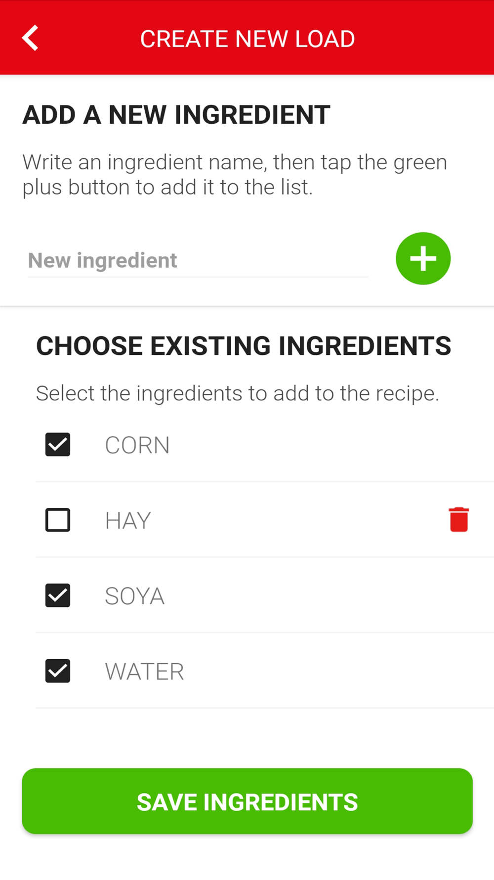The height and width of the screenshot is (880, 494).
Task: Tap the 'Select the ingredients' helper text
Action: [x=238, y=393]
